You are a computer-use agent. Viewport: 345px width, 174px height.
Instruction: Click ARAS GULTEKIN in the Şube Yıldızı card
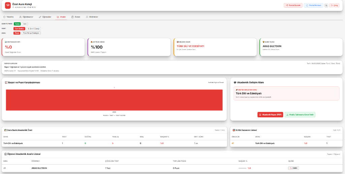[272, 46]
